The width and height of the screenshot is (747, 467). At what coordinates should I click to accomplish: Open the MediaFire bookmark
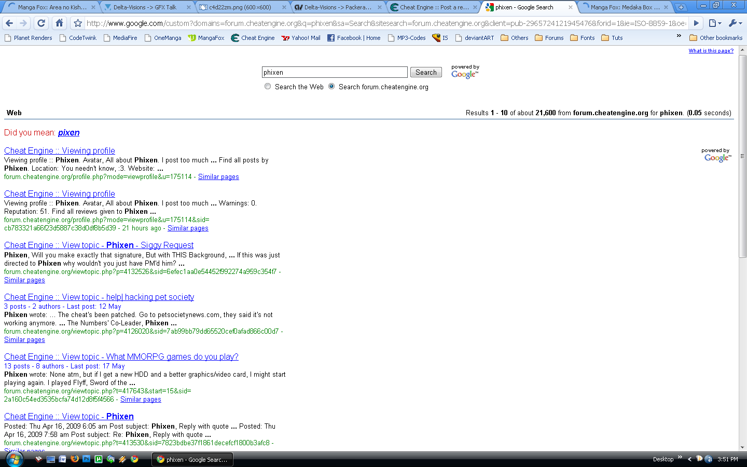pyautogui.click(x=120, y=38)
